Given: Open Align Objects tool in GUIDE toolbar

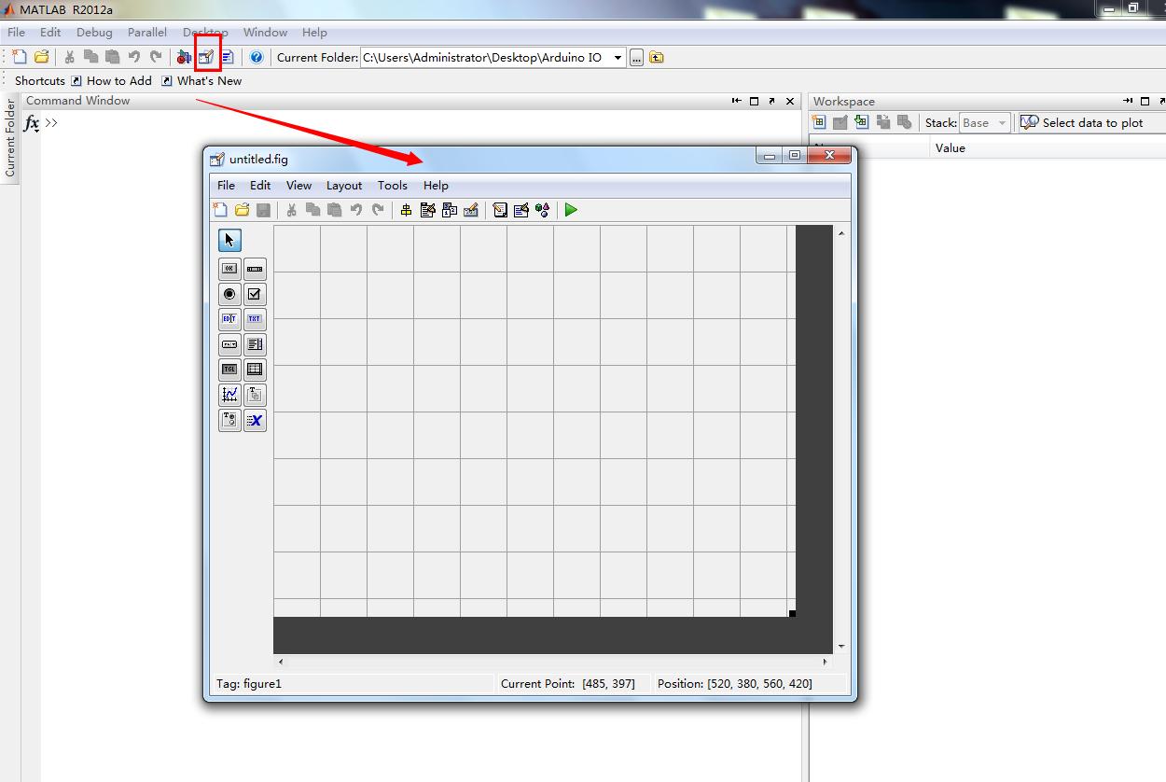Looking at the screenshot, I should click(x=406, y=210).
